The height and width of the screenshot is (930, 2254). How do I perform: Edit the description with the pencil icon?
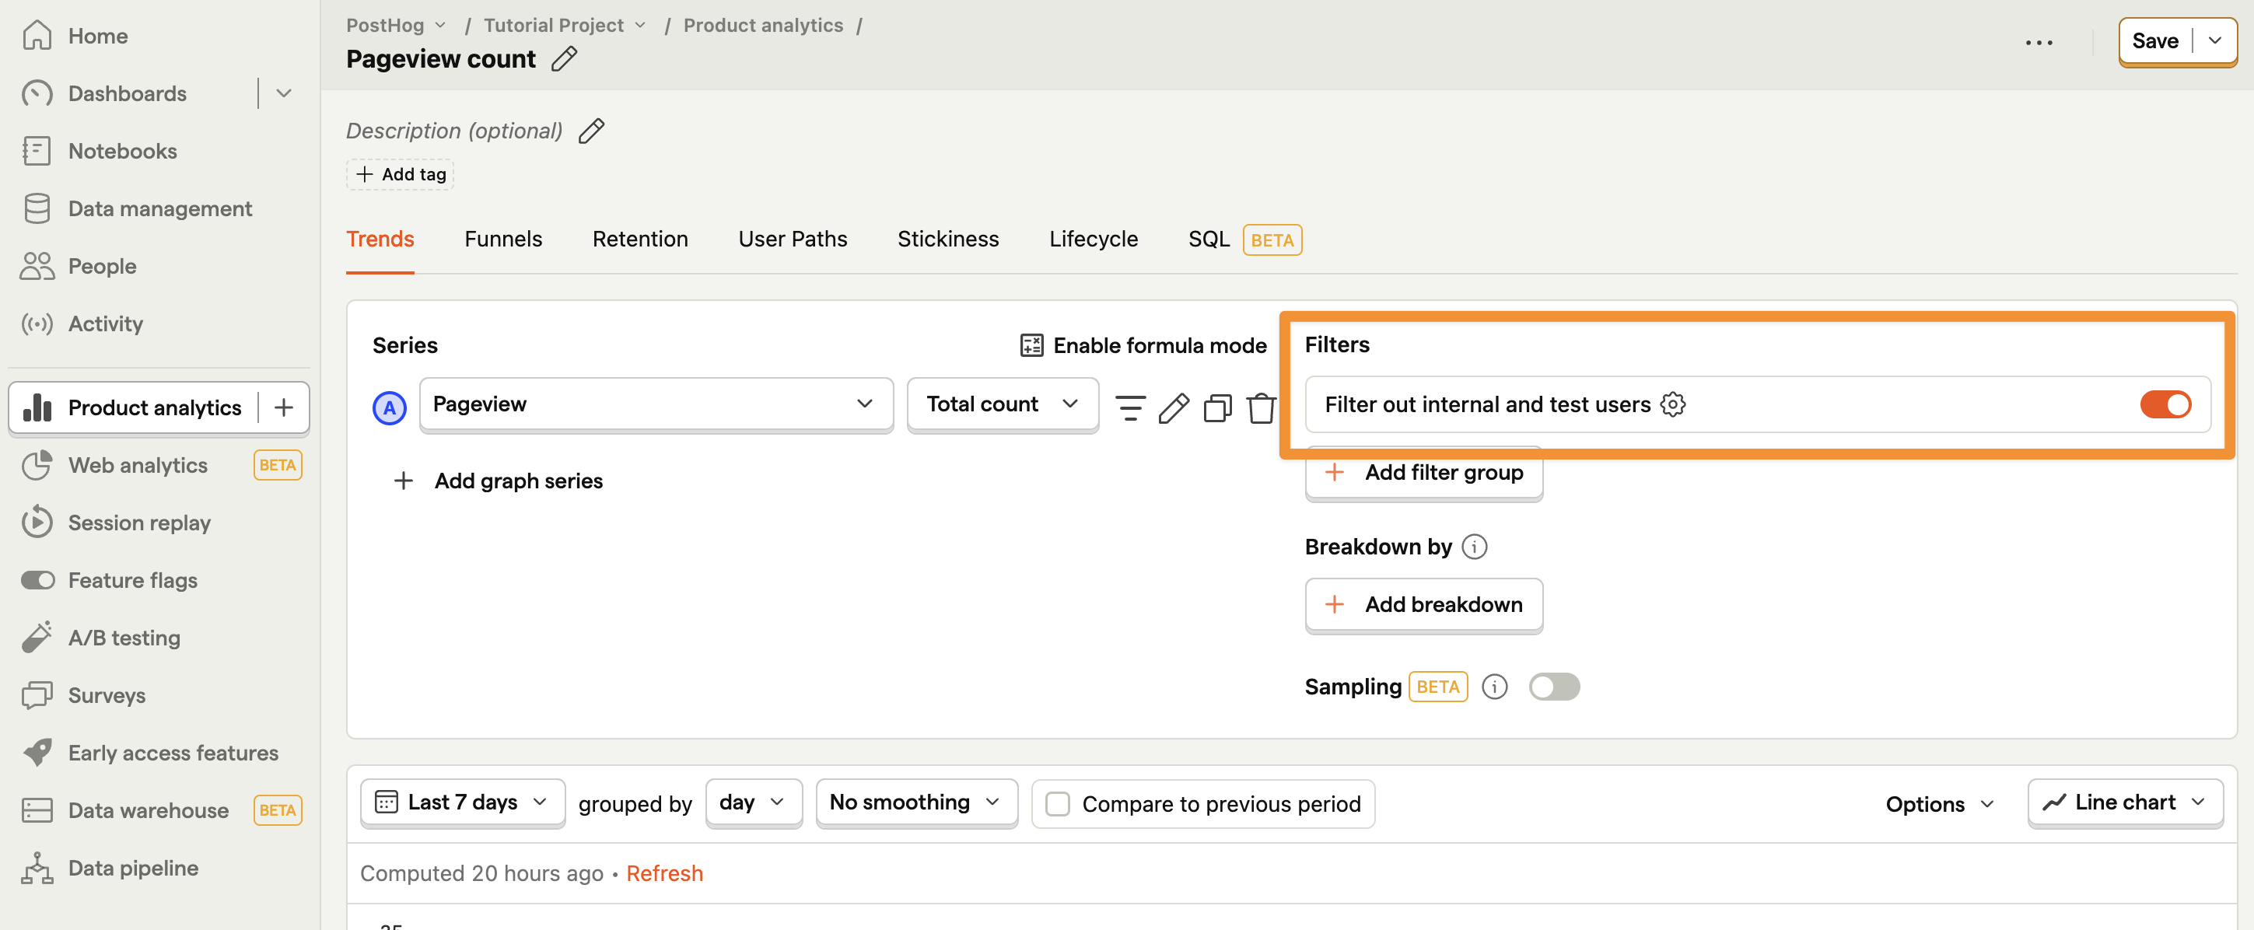coord(591,131)
